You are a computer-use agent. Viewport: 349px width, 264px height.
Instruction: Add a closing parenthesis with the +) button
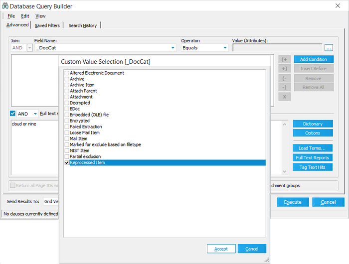click(x=284, y=69)
